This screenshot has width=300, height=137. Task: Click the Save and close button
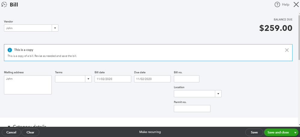278,132
